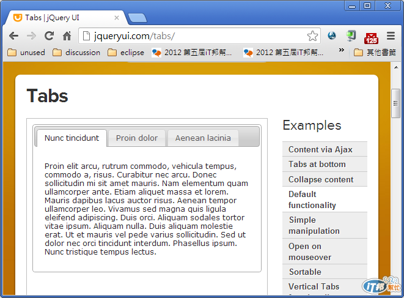This screenshot has width=404, height=298.
Task: Open the red mail extension showing 125
Action: [371, 38]
